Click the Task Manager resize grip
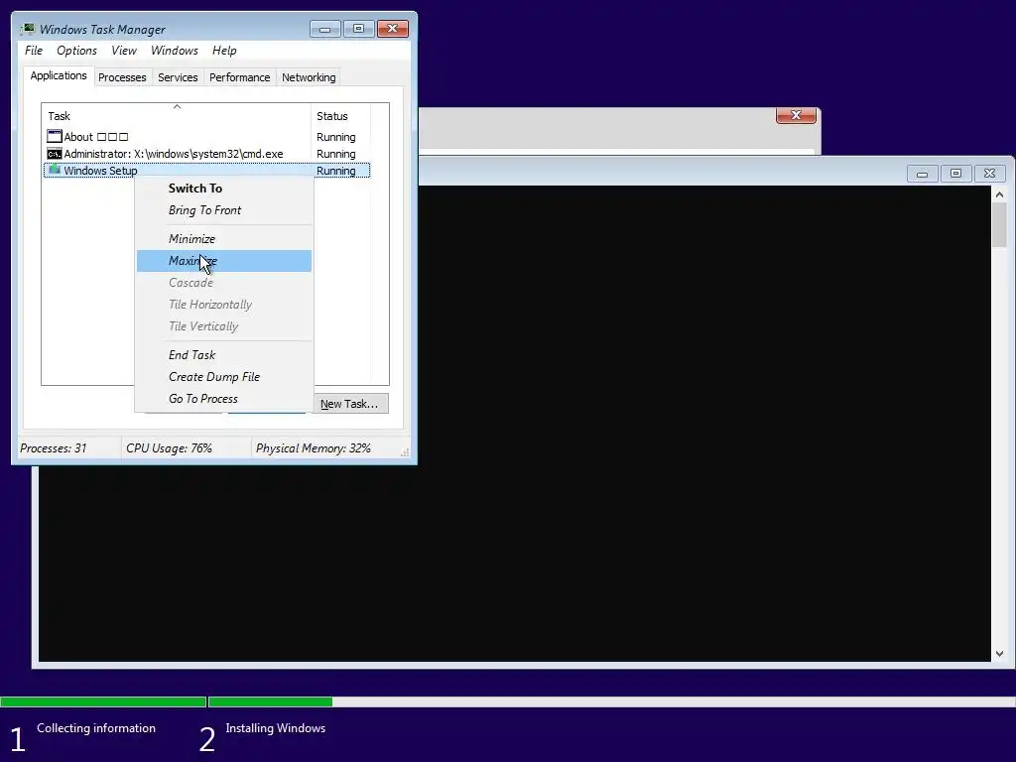This screenshot has width=1016, height=762. tap(405, 452)
